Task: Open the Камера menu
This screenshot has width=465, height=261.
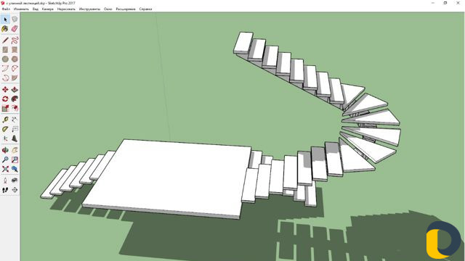Action: [47, 9]
